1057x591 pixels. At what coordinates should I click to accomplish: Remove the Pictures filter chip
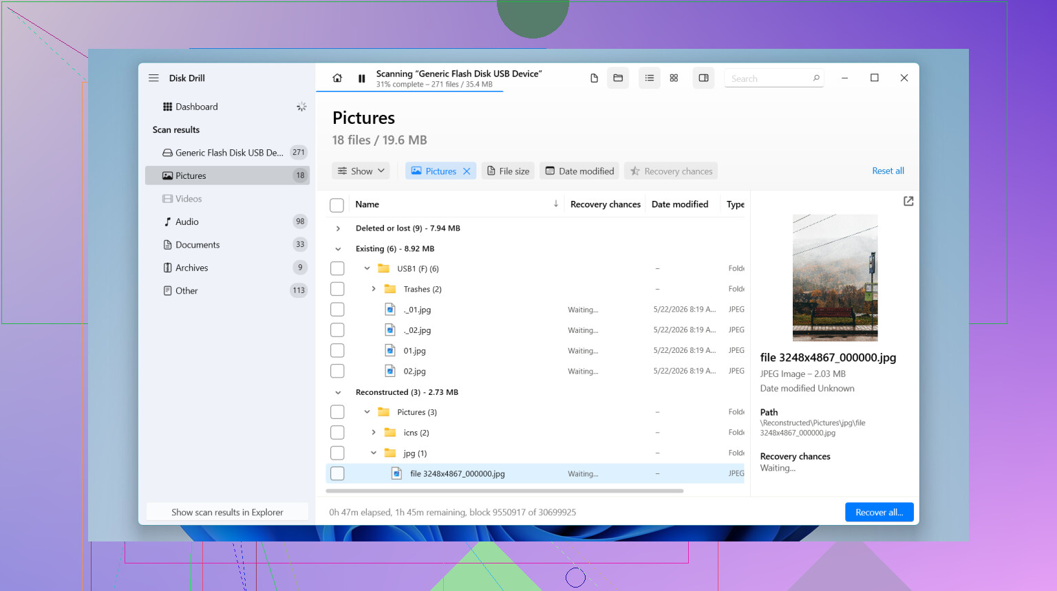tap(467, 171)
